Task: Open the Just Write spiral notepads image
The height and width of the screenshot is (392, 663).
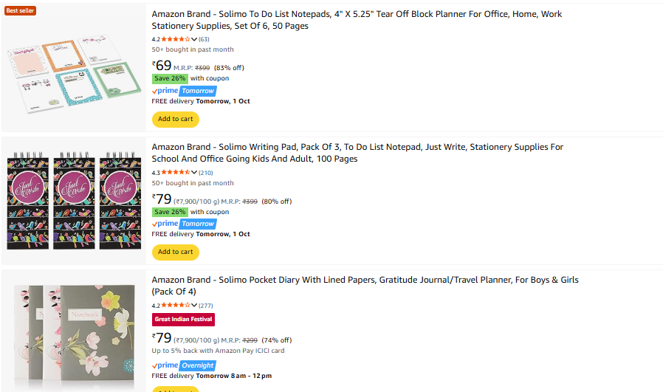Action: (74, 202)
